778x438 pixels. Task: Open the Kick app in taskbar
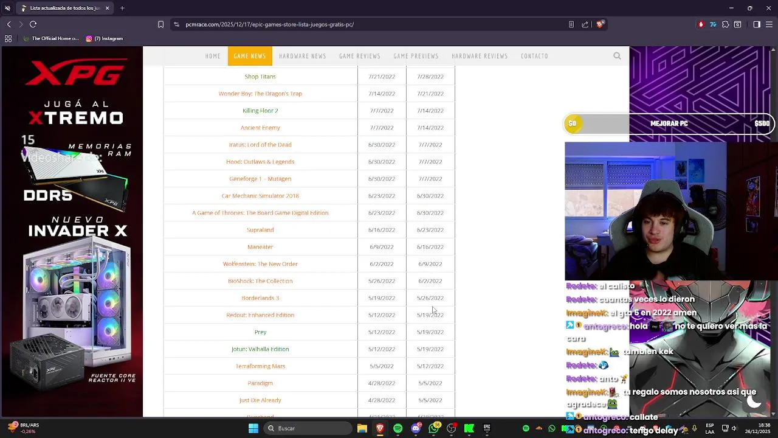coord(469,428)
